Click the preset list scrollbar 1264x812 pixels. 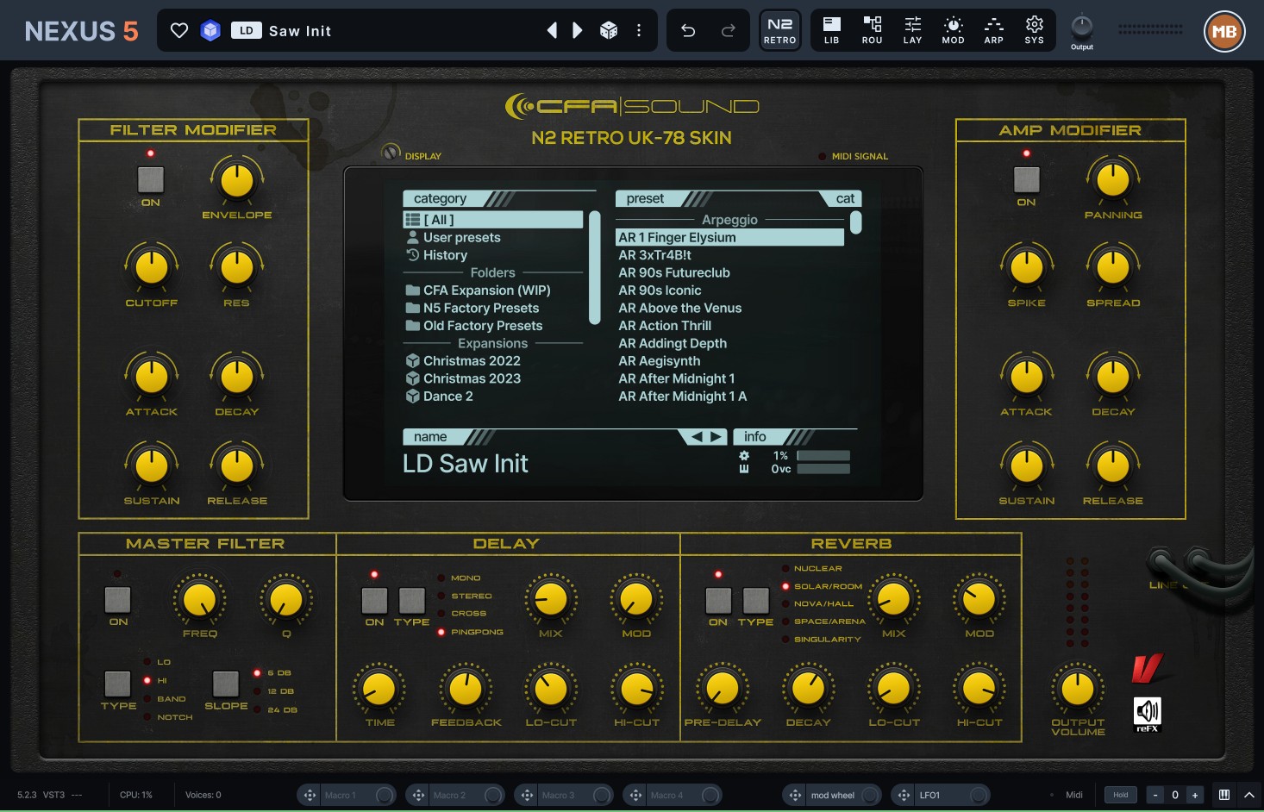tap(855, 222)
